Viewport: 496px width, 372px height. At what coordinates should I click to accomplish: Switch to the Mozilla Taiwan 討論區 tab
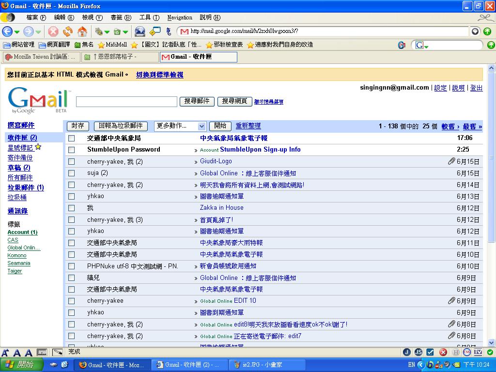(x=40, y=57)
